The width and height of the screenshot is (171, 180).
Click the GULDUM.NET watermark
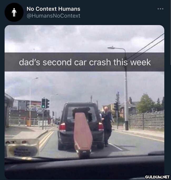[157, 177]
